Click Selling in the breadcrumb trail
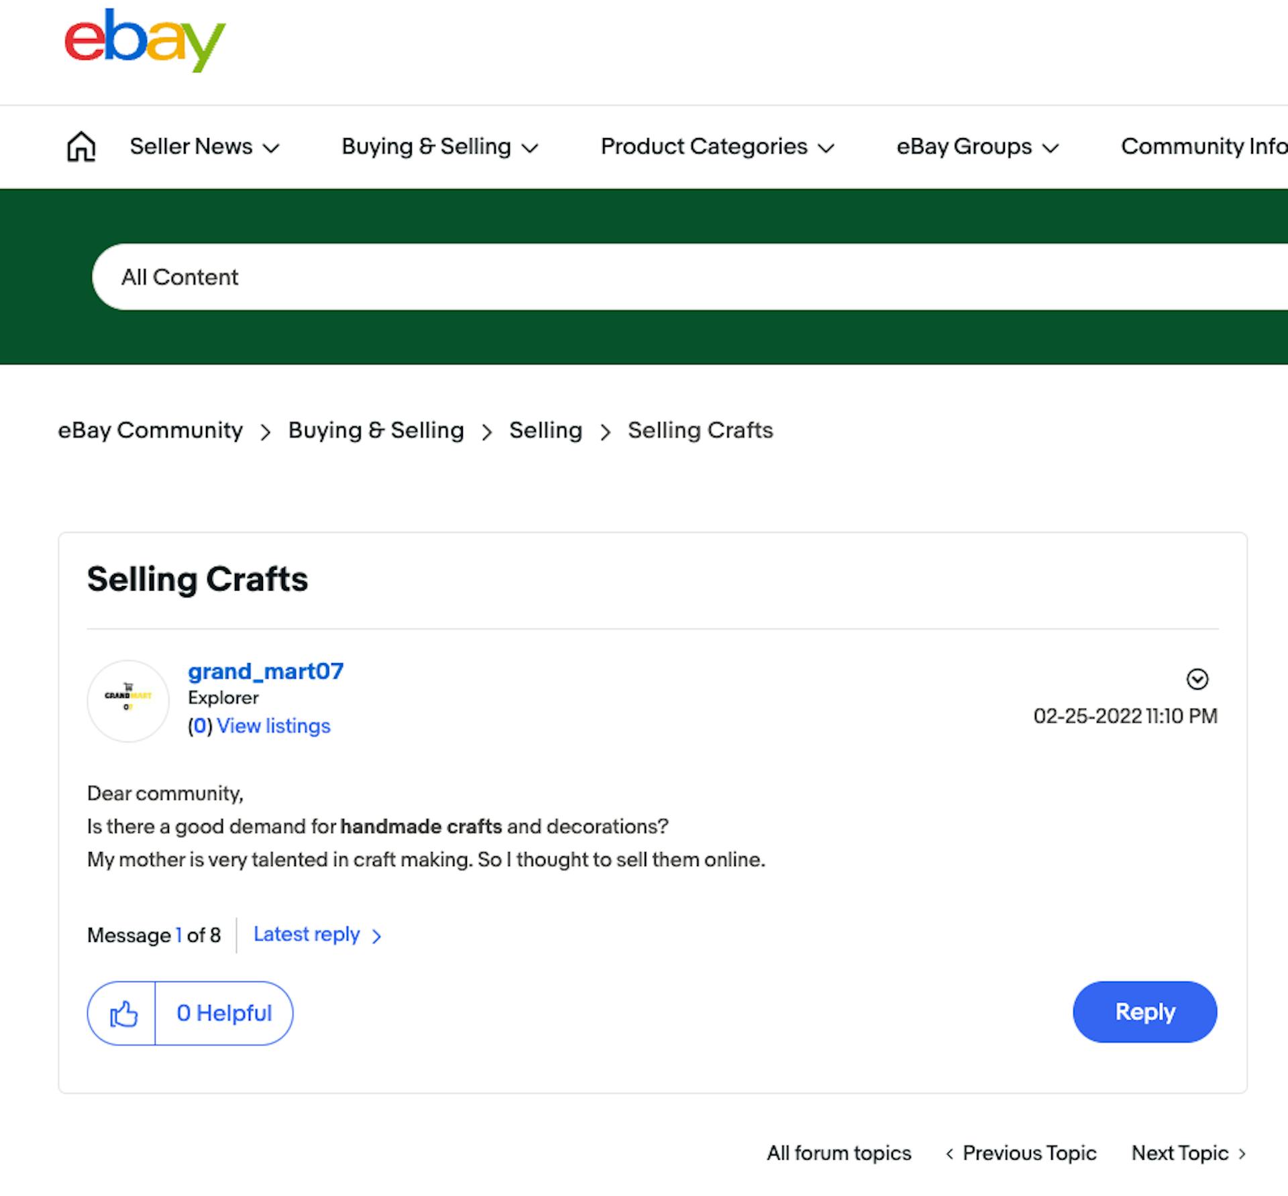The width and height of the screenshot is (1288, 1196). (545, 430)
